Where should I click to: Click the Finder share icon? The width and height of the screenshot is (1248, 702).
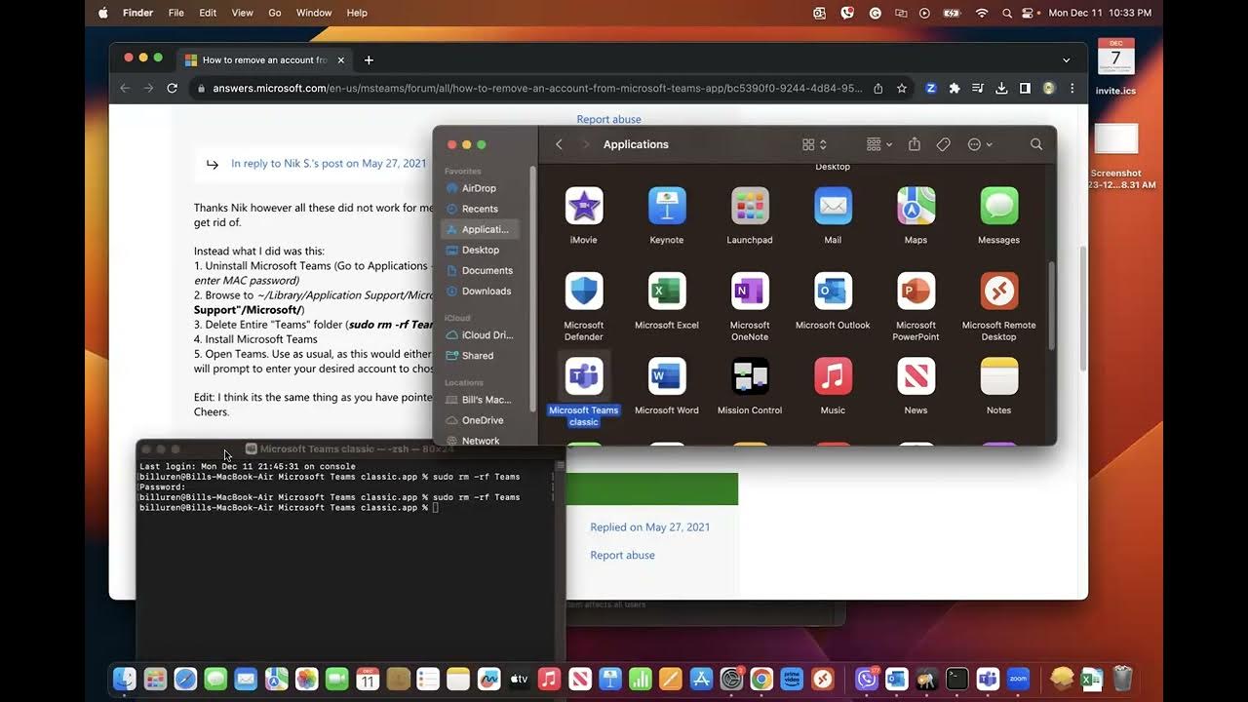point(915,144)
